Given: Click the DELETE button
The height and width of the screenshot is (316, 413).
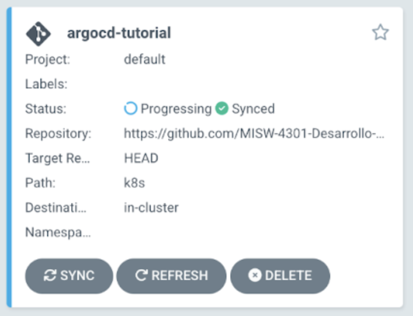Looking at the screenshot, I should click(x=280, y=276).
